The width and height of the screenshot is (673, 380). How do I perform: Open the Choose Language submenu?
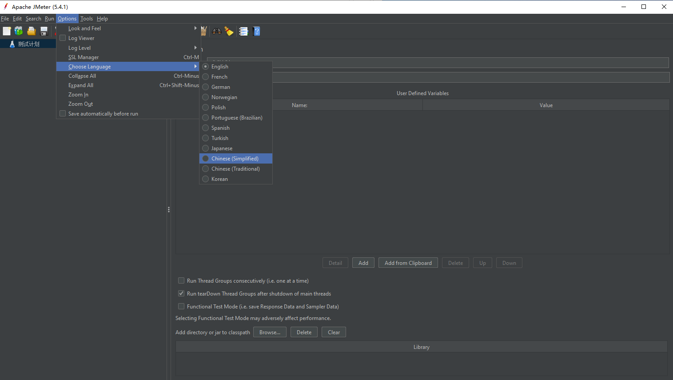coord(128,67)
